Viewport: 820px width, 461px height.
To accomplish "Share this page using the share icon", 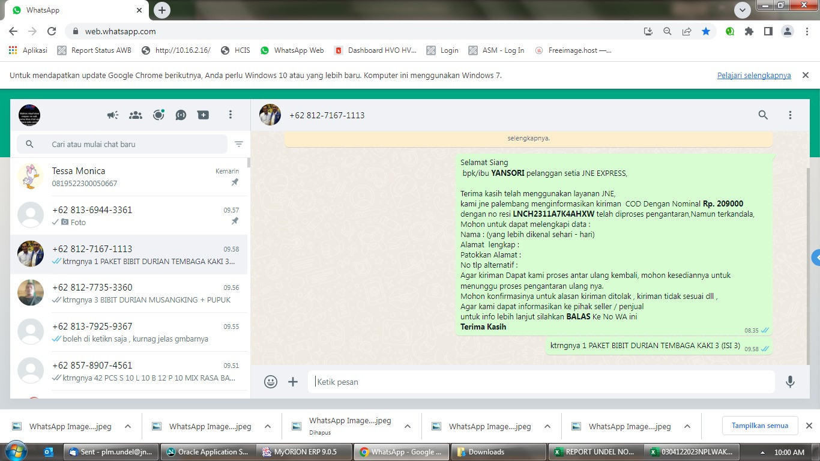I will pyautogui.click(x=687, y=31).
